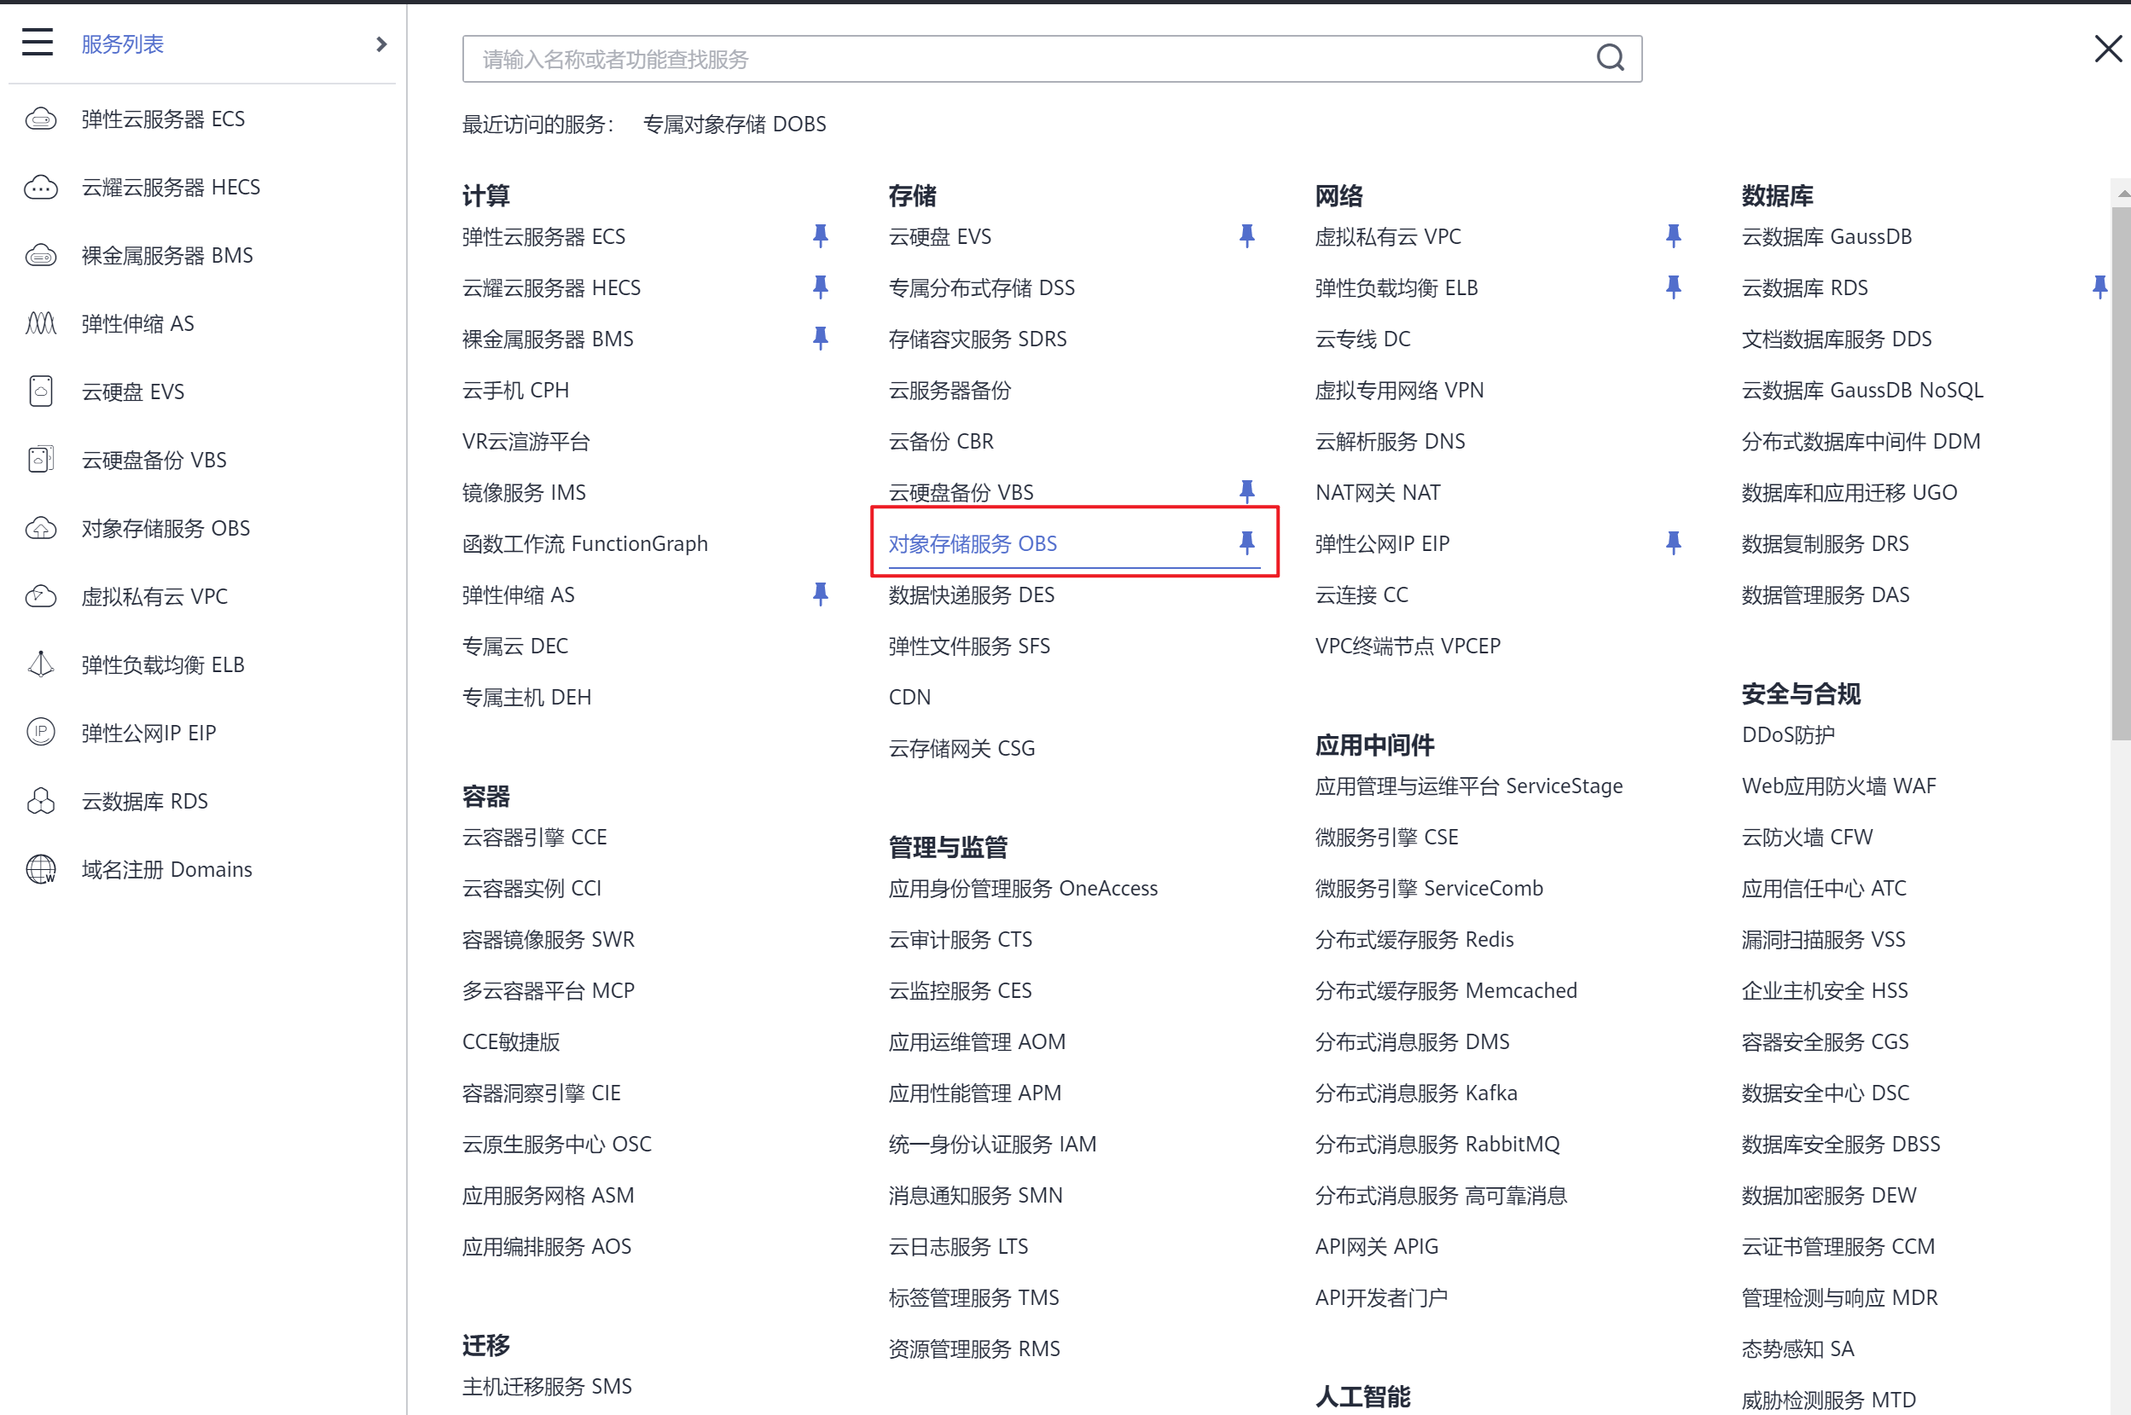Click sidebar 虚拟私有云 VPC icon
Screen dimensions: 2131x1415
click(41, 596)
